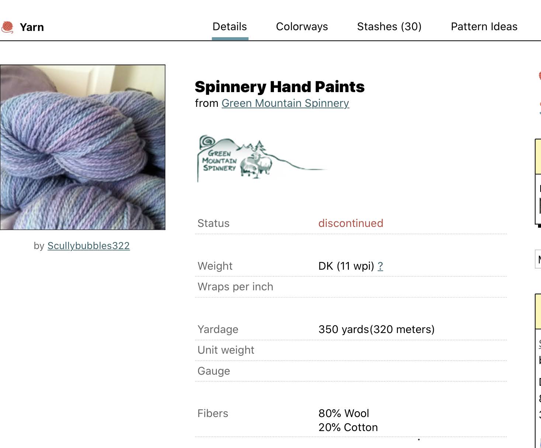
Task: Select the 80% Wool fiber entry
Action: 344,413
